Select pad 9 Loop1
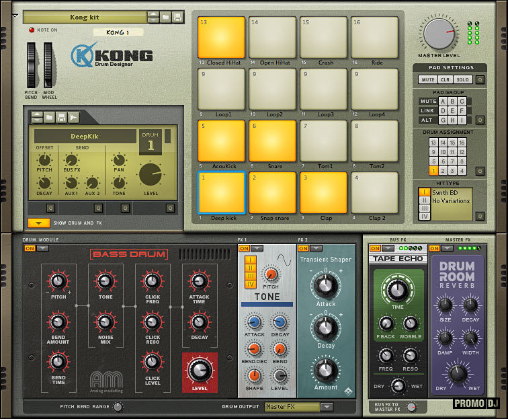 221,89
